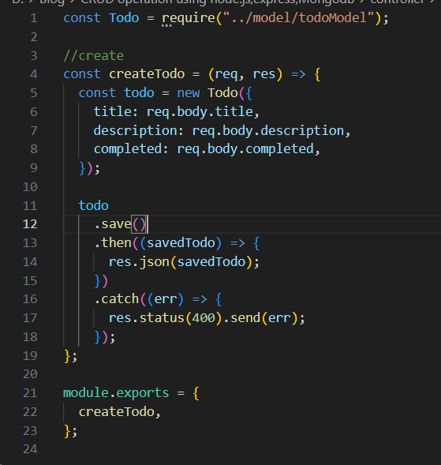
Task: Click the //create comment
Action: click(94, 56)
